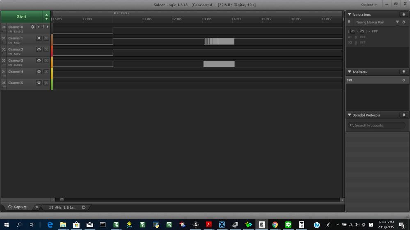Add a new analyzer with plus button
410x230 pixels.
(404, 72)
